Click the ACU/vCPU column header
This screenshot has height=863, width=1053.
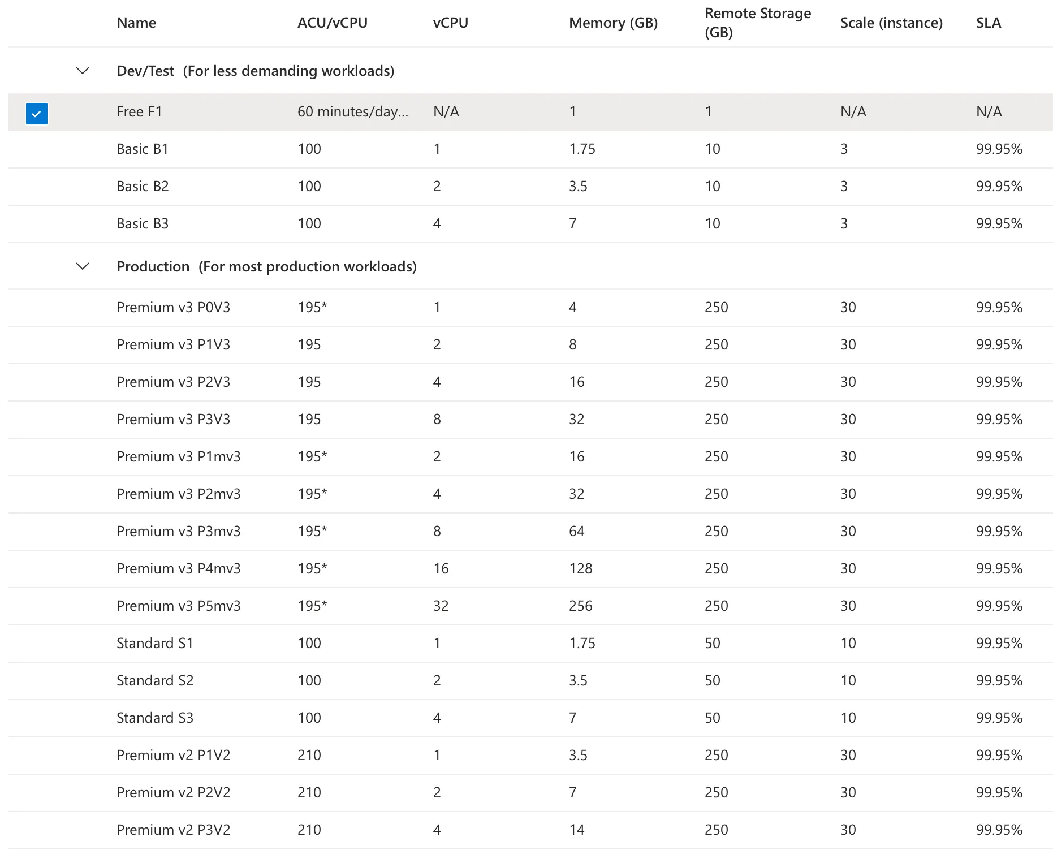(x=332, y=23)
